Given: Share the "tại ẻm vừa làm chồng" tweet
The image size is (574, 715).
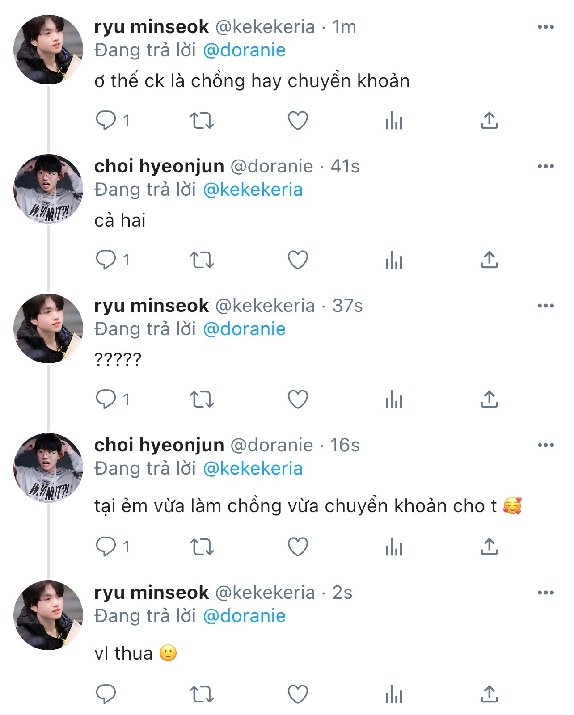Looking at the screenshot, I should (489, 547).
